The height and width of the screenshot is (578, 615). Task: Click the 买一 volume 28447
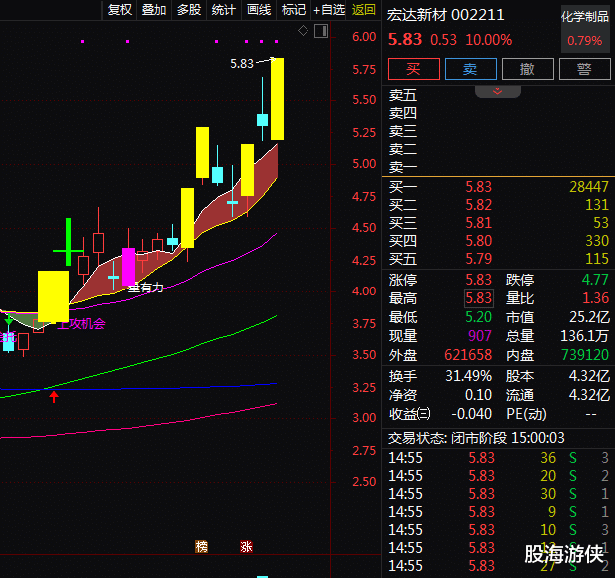pos(589,187)
